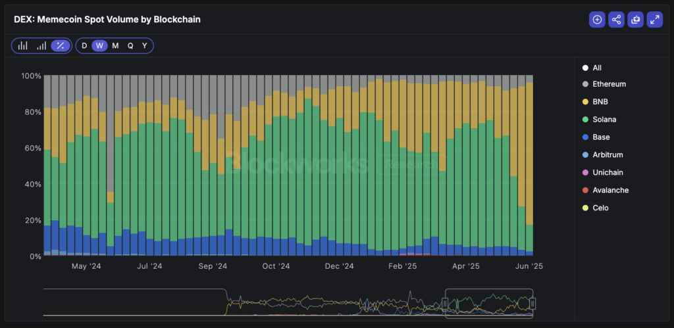
Task: Click the add (plus circle) icon
Action: (x=597, y=20)
